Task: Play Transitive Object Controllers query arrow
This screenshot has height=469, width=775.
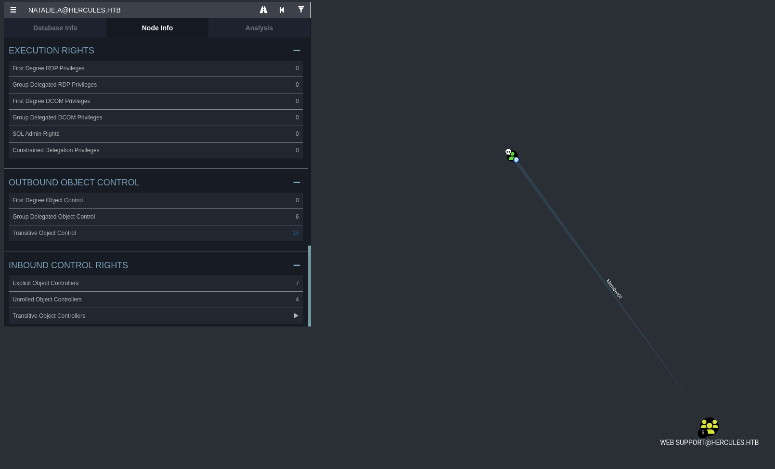Action: pos(296,316)
